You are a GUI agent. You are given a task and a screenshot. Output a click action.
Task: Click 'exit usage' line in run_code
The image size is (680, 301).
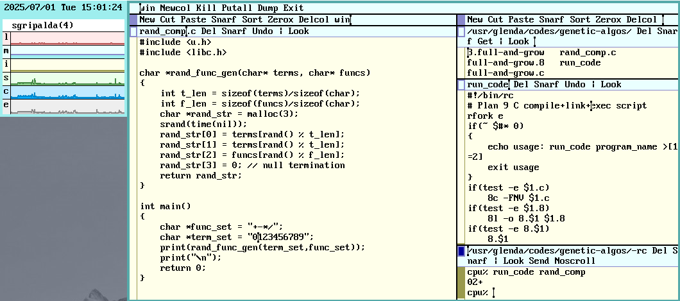tap(513, 168)
